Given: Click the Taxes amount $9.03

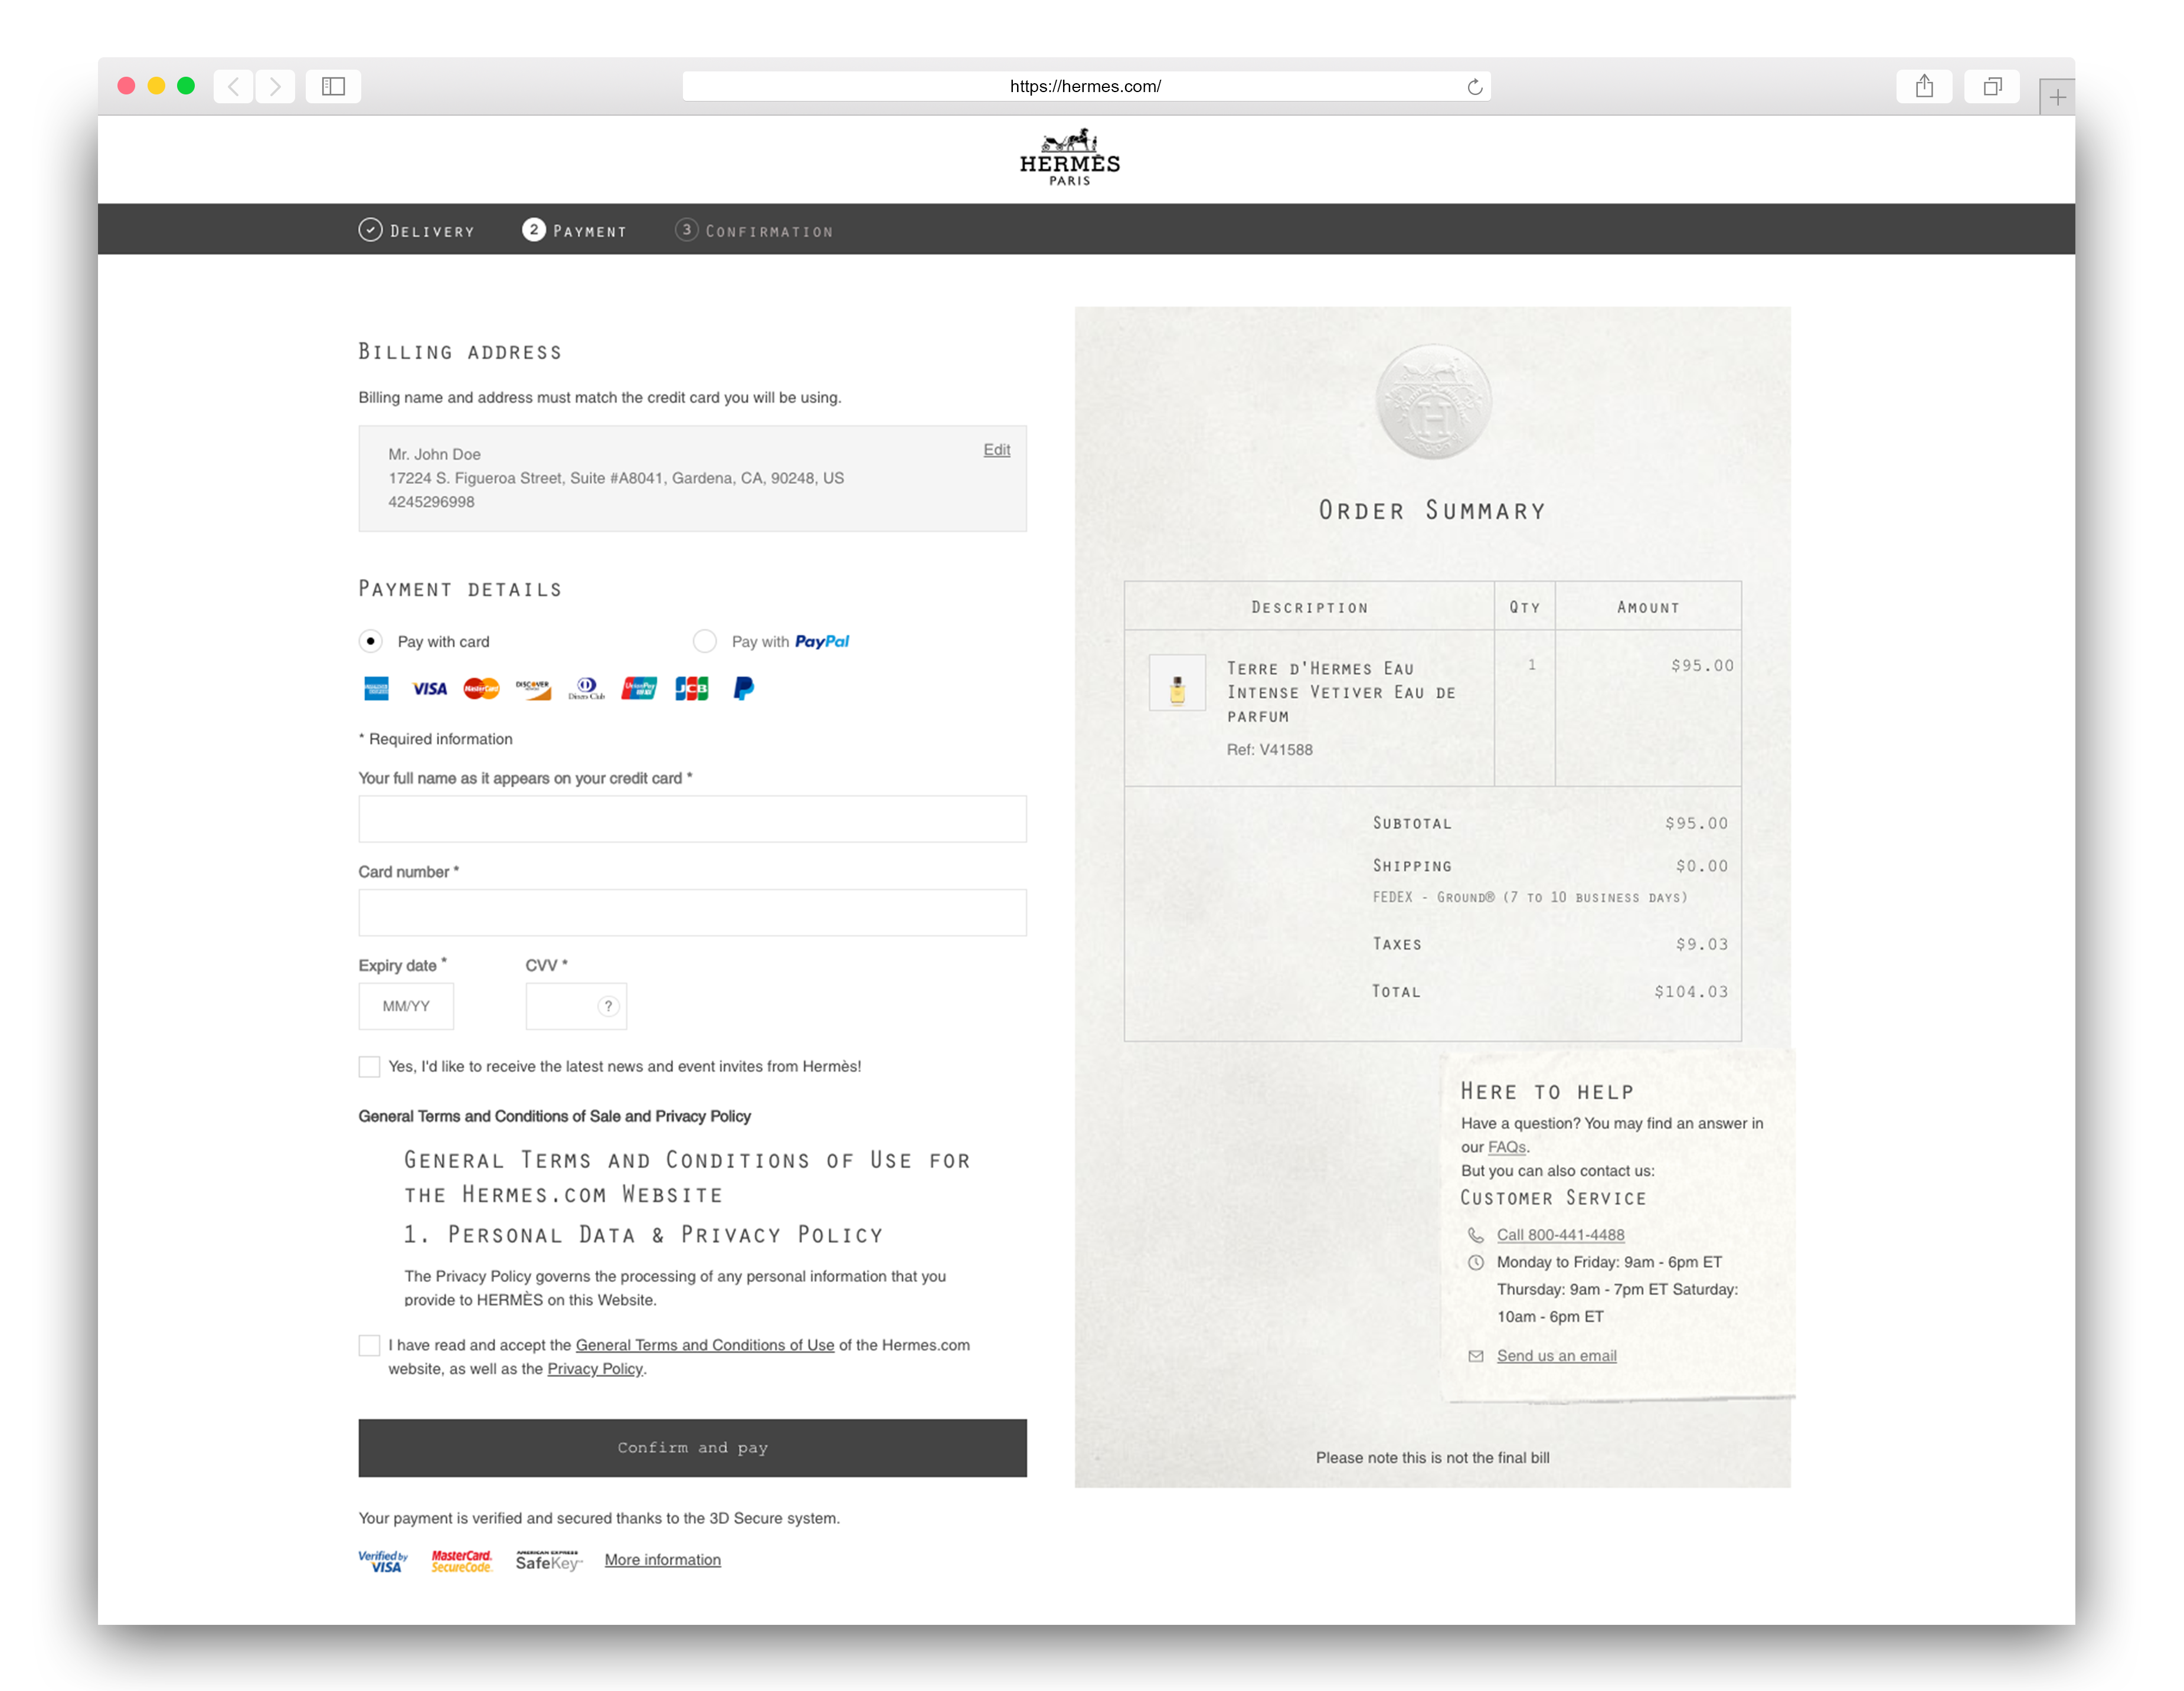Looking at the screenshot, I should [1702, 944].
